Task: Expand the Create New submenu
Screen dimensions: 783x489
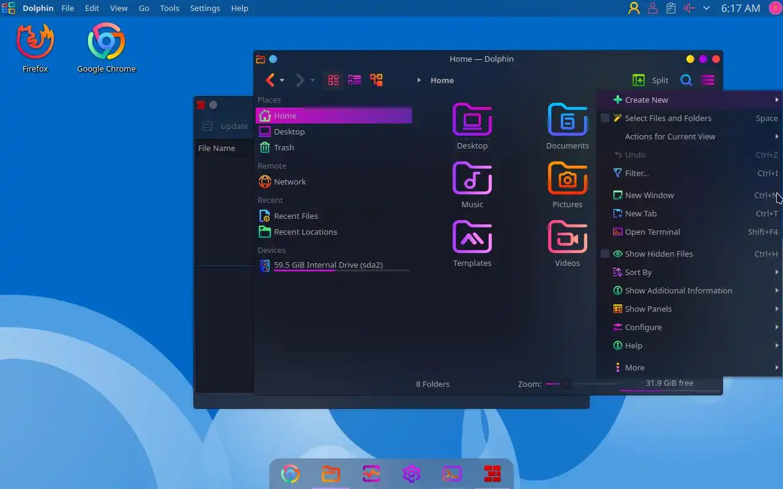Action: [689, 100]
